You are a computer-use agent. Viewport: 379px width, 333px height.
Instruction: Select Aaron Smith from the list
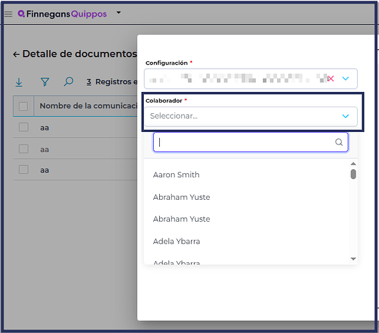[177, 174]
